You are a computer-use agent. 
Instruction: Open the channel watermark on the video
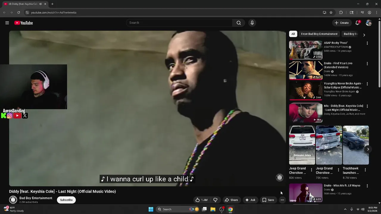click(x=279, y=178)
